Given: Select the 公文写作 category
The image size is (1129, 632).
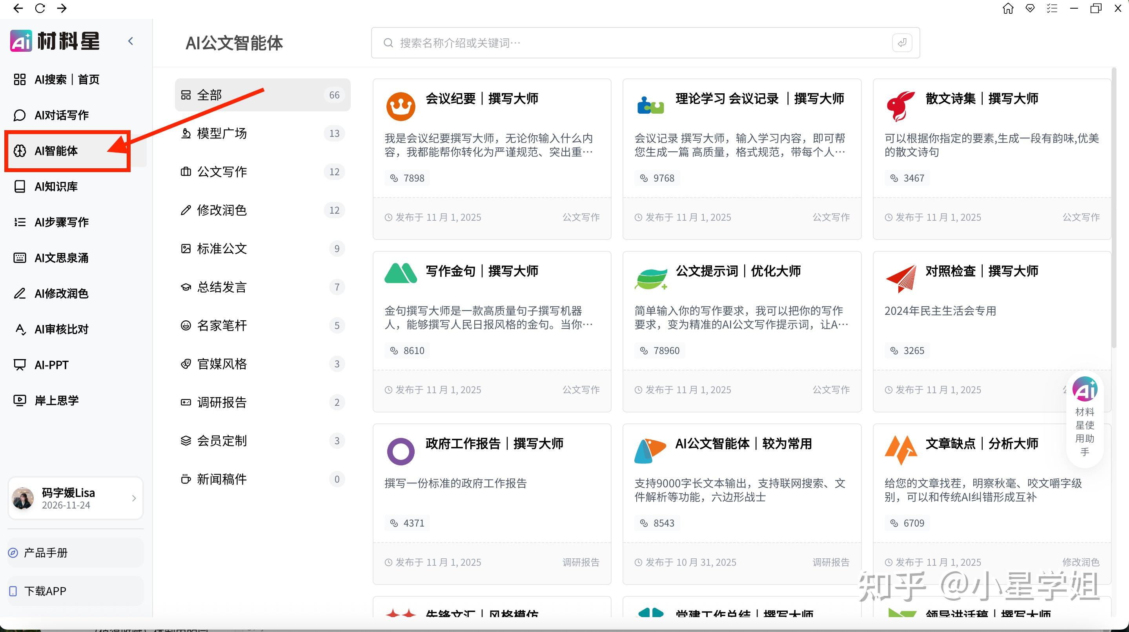Looking at the screenshot, I should pos(262,172).
